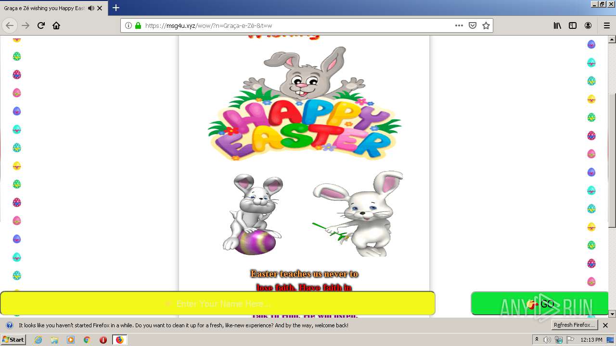Dismiss the Firefox notification bar
Image resolution: width=616 pixels, height=346 pixels.
[x=605, y=325]
